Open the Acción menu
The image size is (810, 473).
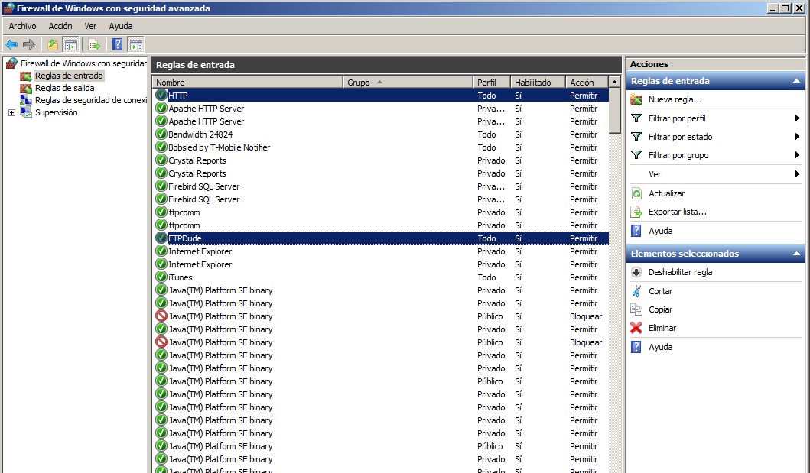click(60, 26)
